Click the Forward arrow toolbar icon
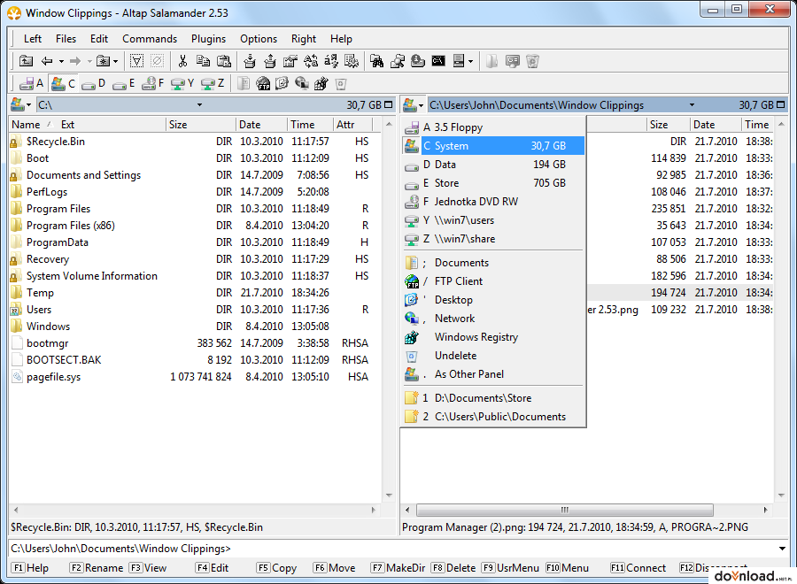This screenshot has width=797, height=584. (75, 61)
